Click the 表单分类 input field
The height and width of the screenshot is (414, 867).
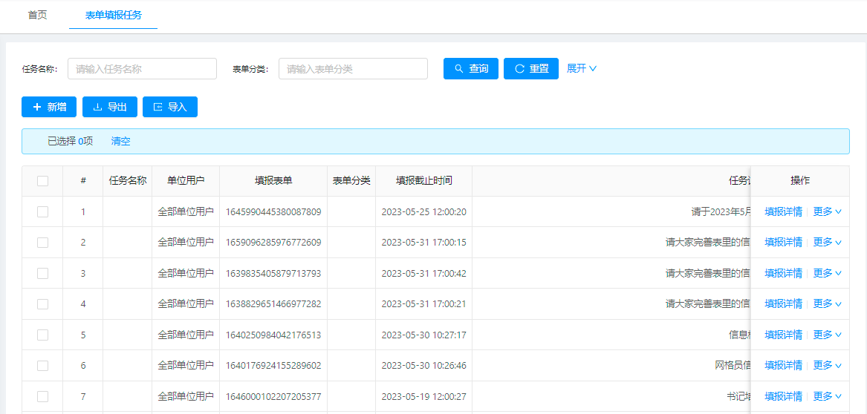pyautogui.click(x=353, y=69)
